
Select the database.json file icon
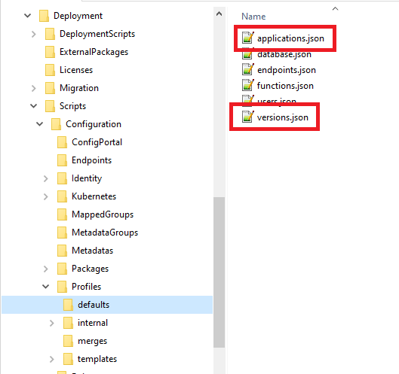pyautogui.click(x=247, y=54)
